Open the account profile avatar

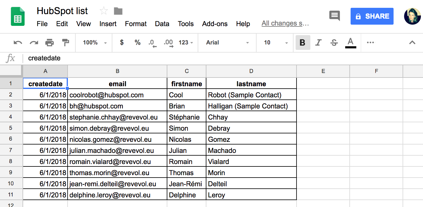tap(412, 16)
